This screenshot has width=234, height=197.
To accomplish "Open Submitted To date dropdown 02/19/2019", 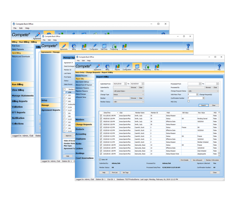I will [143, 84].
